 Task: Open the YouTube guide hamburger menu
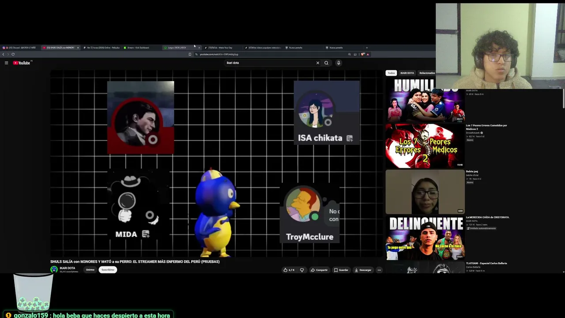point(6,63)
